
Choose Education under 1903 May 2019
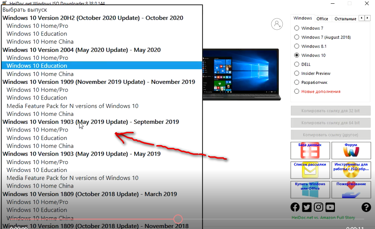point(102,170)
